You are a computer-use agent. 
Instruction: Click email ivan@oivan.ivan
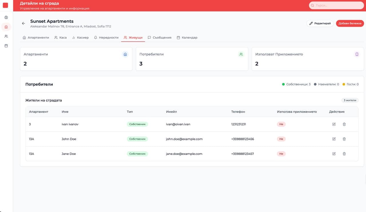click(178, 124)
